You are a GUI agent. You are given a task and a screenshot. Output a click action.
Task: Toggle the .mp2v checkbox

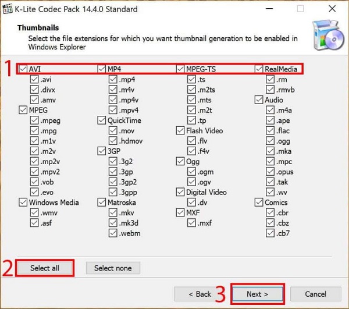[34, 161]
